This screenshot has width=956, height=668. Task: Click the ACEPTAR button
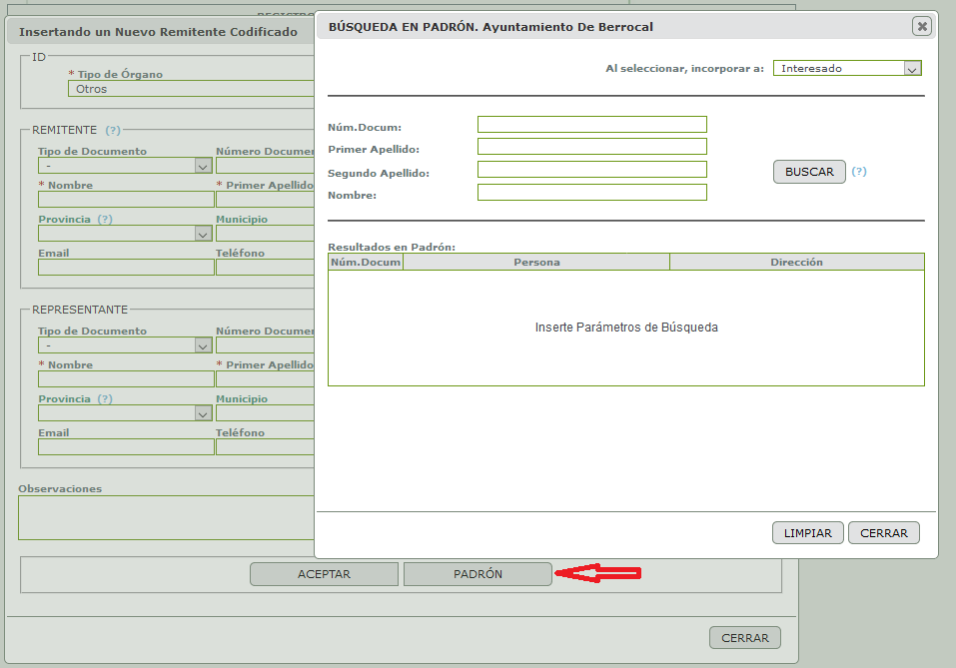coord(324,574)
